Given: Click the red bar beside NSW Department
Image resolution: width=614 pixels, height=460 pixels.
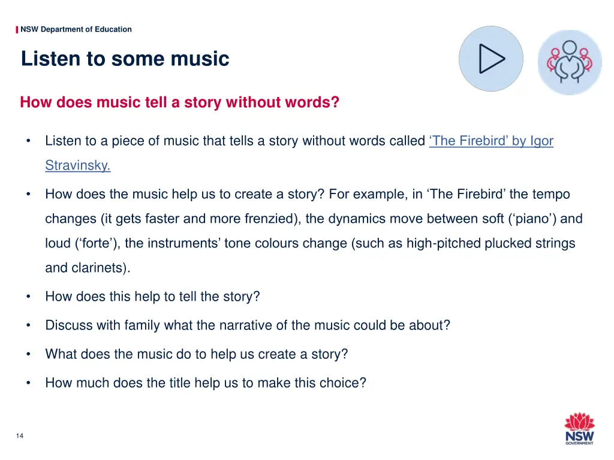Looking at the screenshot, I should coord(17,30).
